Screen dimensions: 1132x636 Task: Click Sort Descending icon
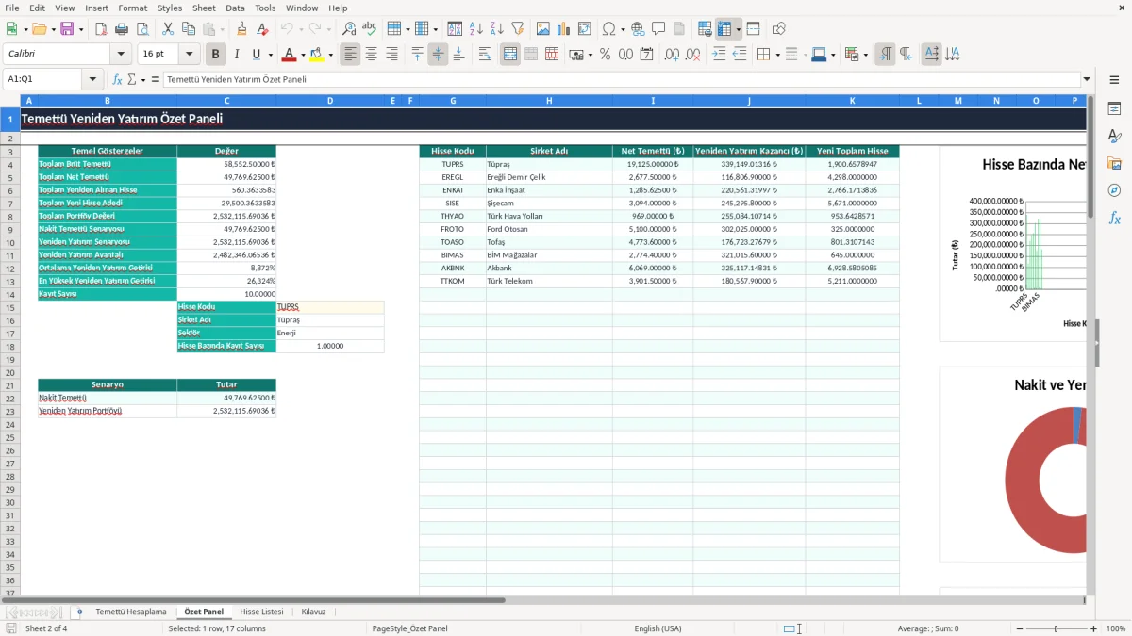pyautogui.click(x=496, y=29)
